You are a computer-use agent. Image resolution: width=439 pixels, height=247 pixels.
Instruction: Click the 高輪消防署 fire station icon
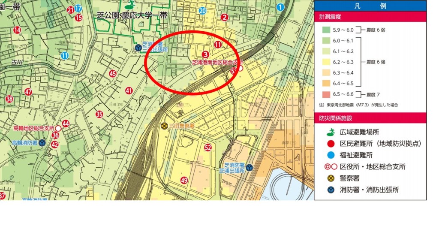point(42,143)
